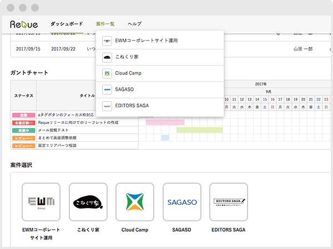Click EDITORS SAGA icon in dropdown menu
333x249 pixels.
[x=107, y=106]
